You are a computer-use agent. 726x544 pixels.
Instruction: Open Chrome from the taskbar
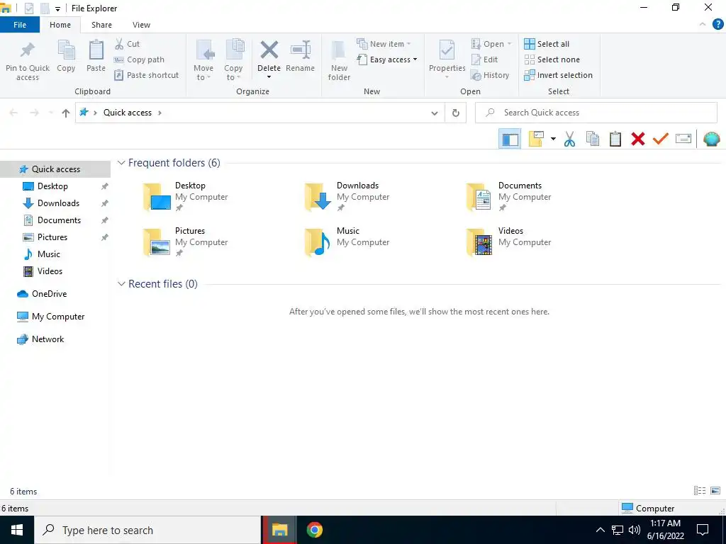pos(314,530)
